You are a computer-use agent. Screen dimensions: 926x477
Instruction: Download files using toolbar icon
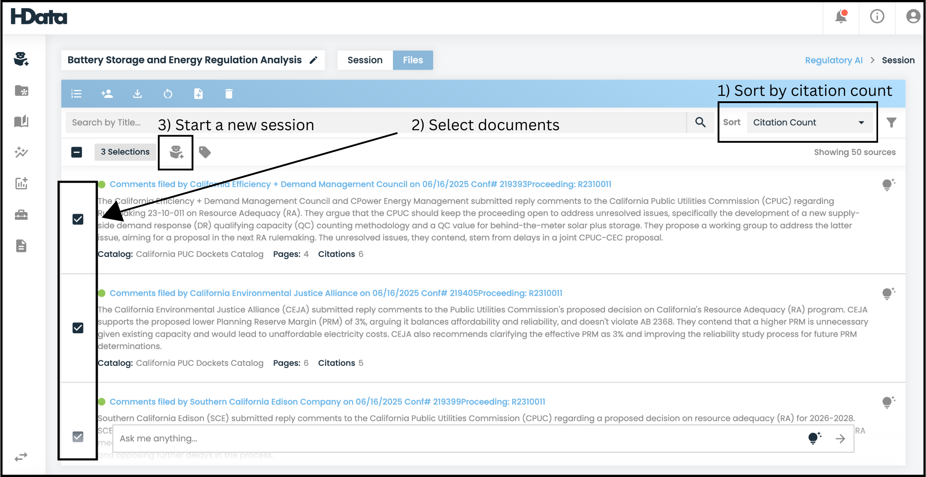pyautogui.click(x=137, y=94)
